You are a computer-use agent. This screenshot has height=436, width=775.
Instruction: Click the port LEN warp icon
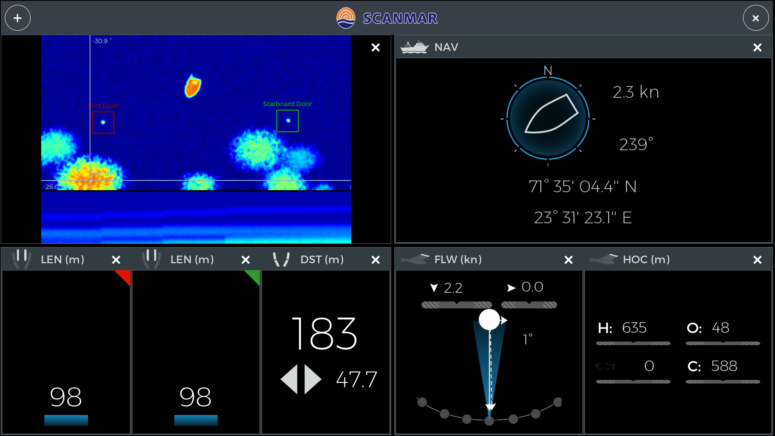[22, 259]
